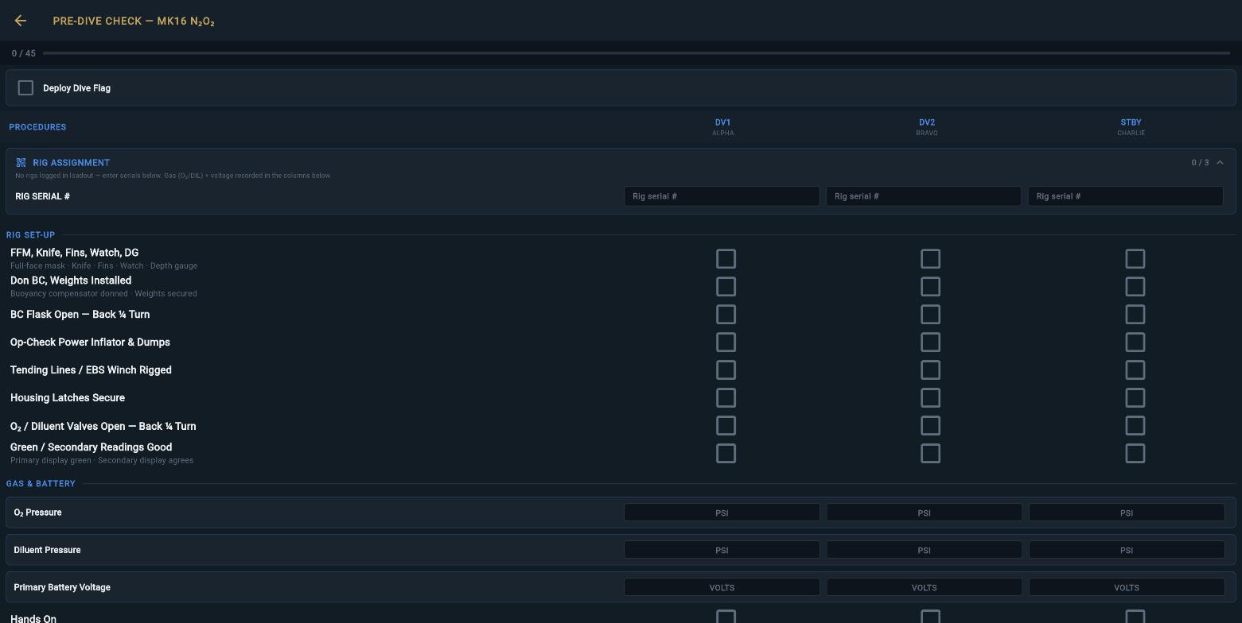Screen dimensions: 1242x623
Task: Check FFM, Knife, Fins for STBY
Action: pyautogui.click(x=1135, y=259)
